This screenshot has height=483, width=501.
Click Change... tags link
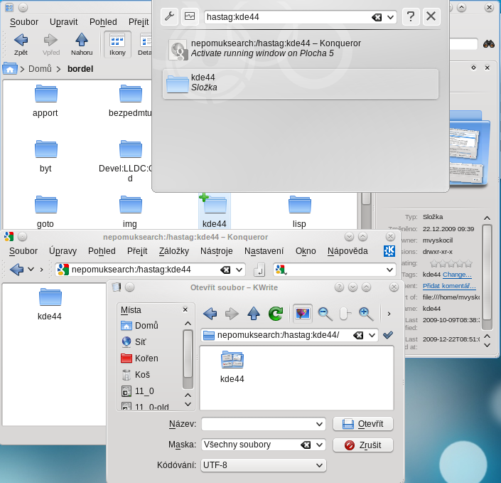[x=457, y=275]
